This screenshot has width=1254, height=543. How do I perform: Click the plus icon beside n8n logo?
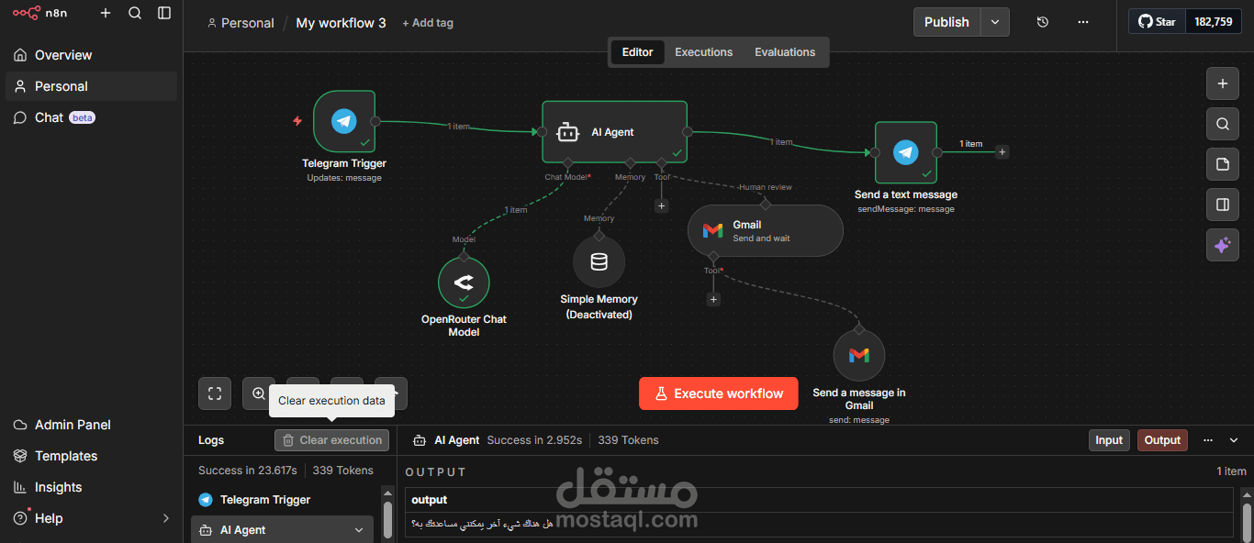pos(106,13)
